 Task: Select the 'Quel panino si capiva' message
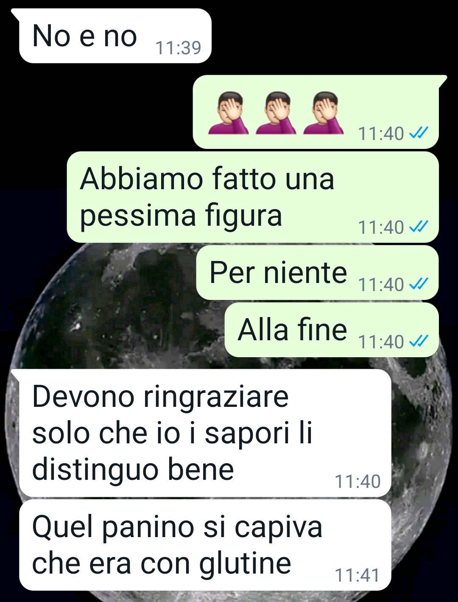pyautogui.click(x=205, y=545)
